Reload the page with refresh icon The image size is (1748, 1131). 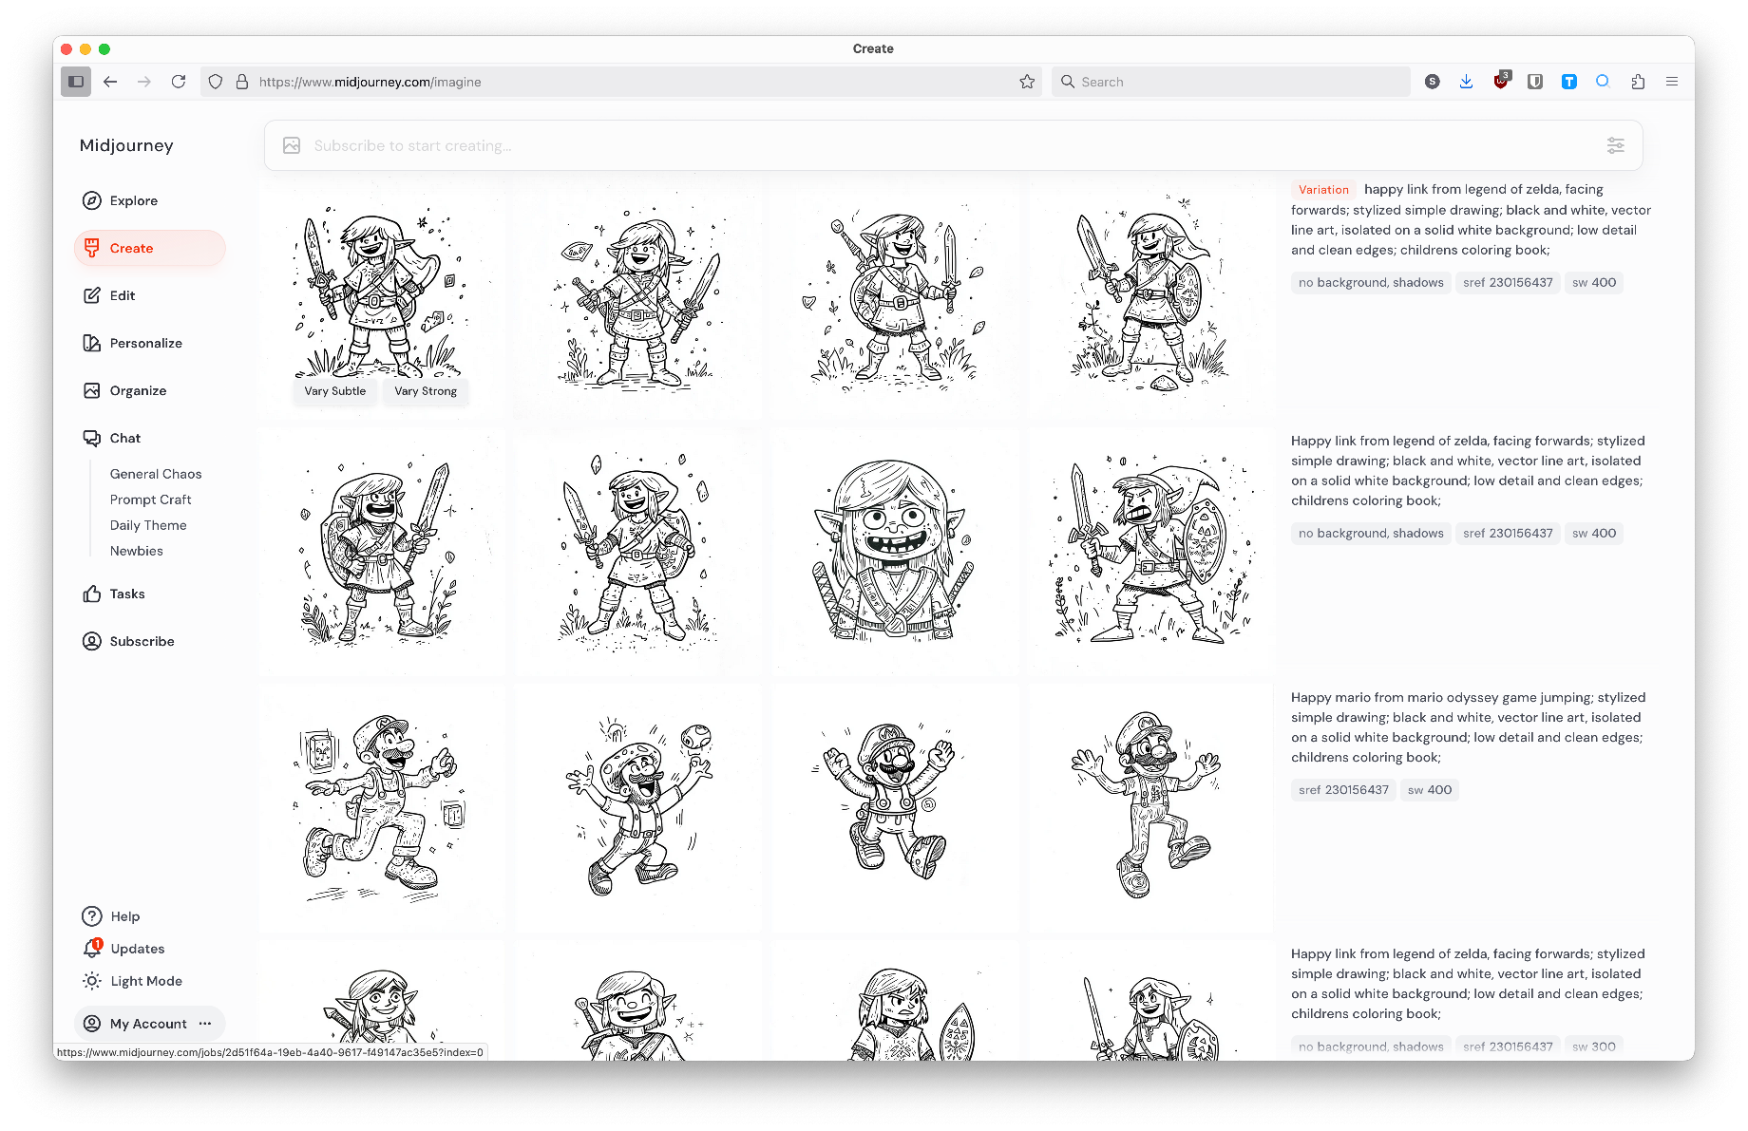click(x=179, y=82)
